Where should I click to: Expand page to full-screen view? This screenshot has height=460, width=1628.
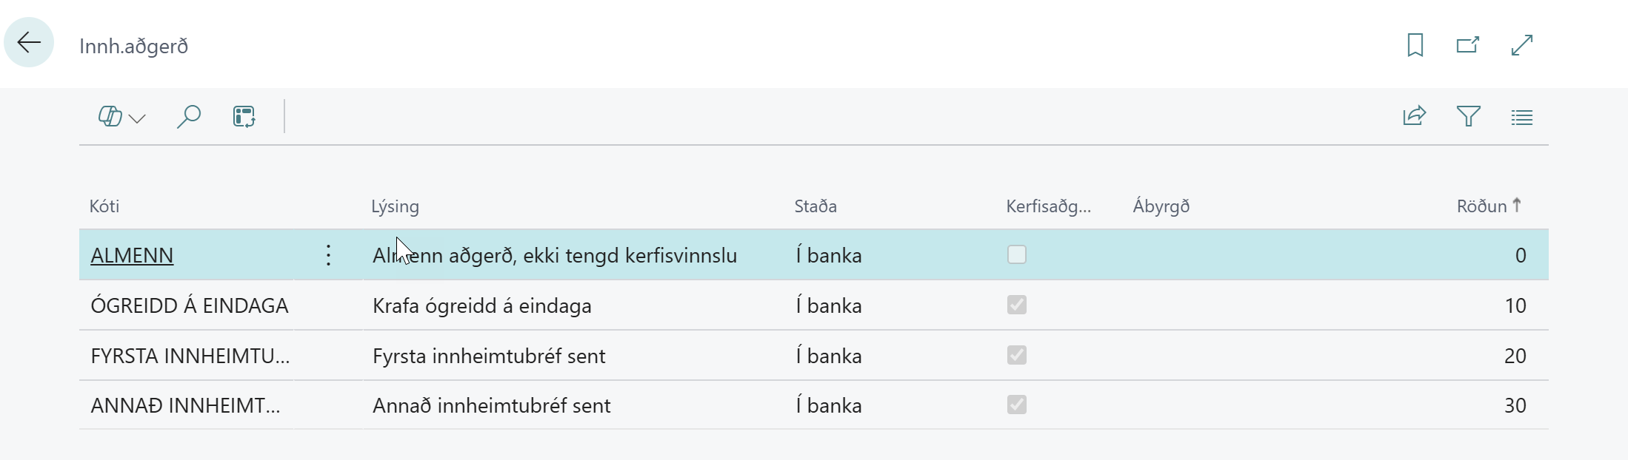[x=1521, y=45]
